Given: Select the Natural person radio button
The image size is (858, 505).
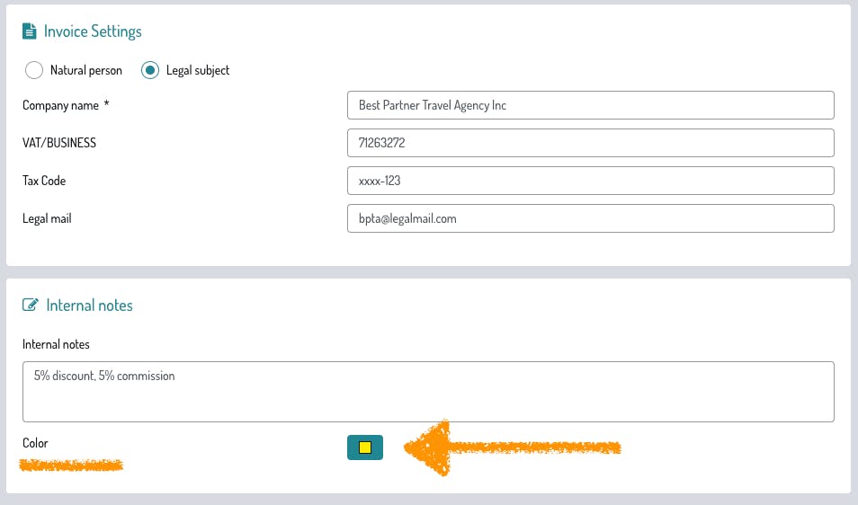Looking at the screenshot, I should [34, 70].
